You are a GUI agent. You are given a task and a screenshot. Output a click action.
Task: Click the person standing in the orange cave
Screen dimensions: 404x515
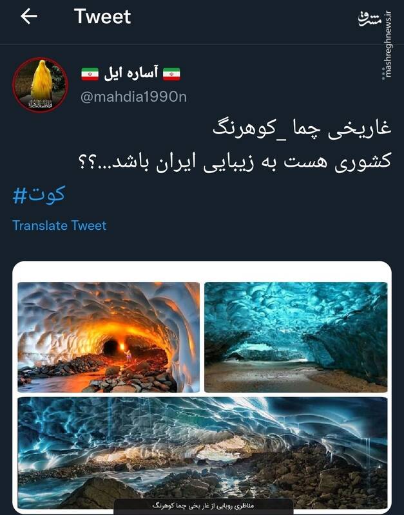point(128,355)
